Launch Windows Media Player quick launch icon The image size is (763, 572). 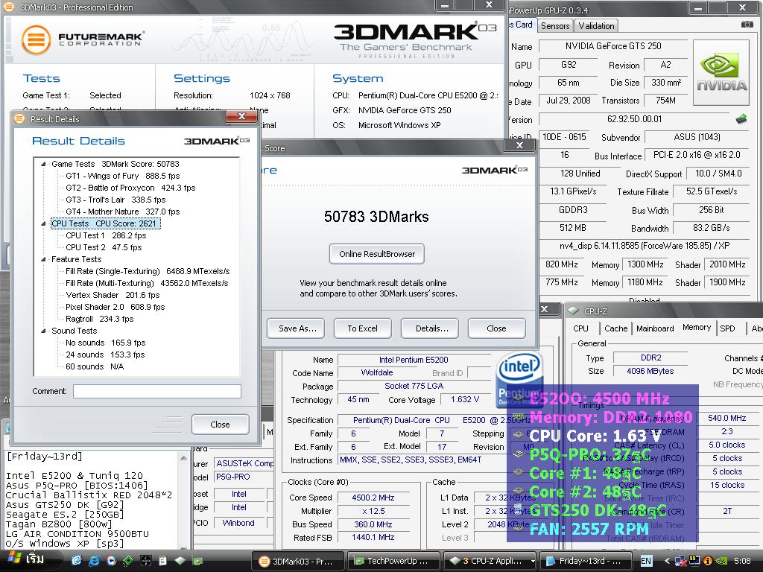(x=111, y=561)
